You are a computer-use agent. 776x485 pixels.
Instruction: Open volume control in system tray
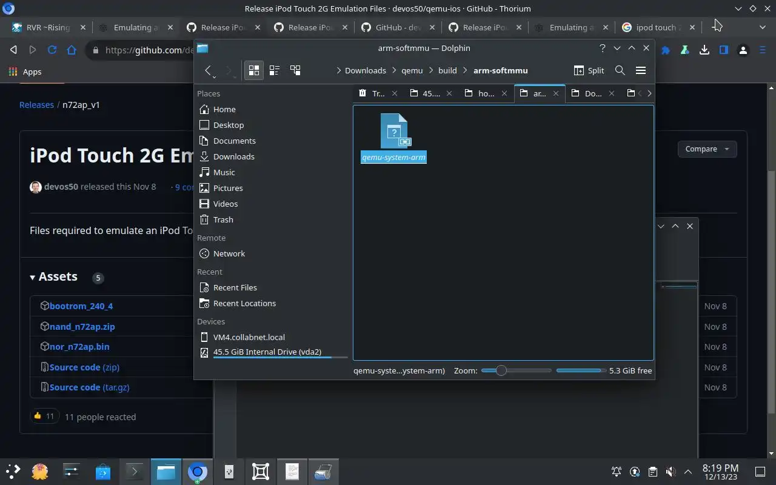tap(671, 472)
